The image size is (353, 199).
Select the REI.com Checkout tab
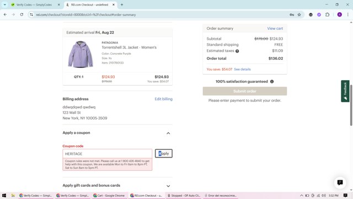(x=89, y=5)
